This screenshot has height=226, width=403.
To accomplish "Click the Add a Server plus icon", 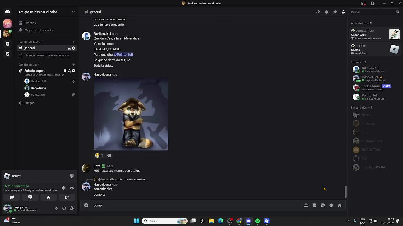I will click(8, 44).
